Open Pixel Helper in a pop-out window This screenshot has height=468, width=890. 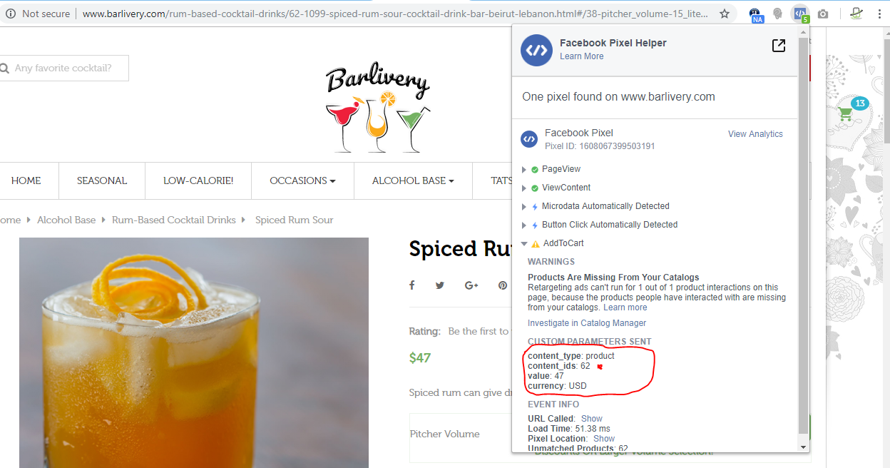(779, 46)
